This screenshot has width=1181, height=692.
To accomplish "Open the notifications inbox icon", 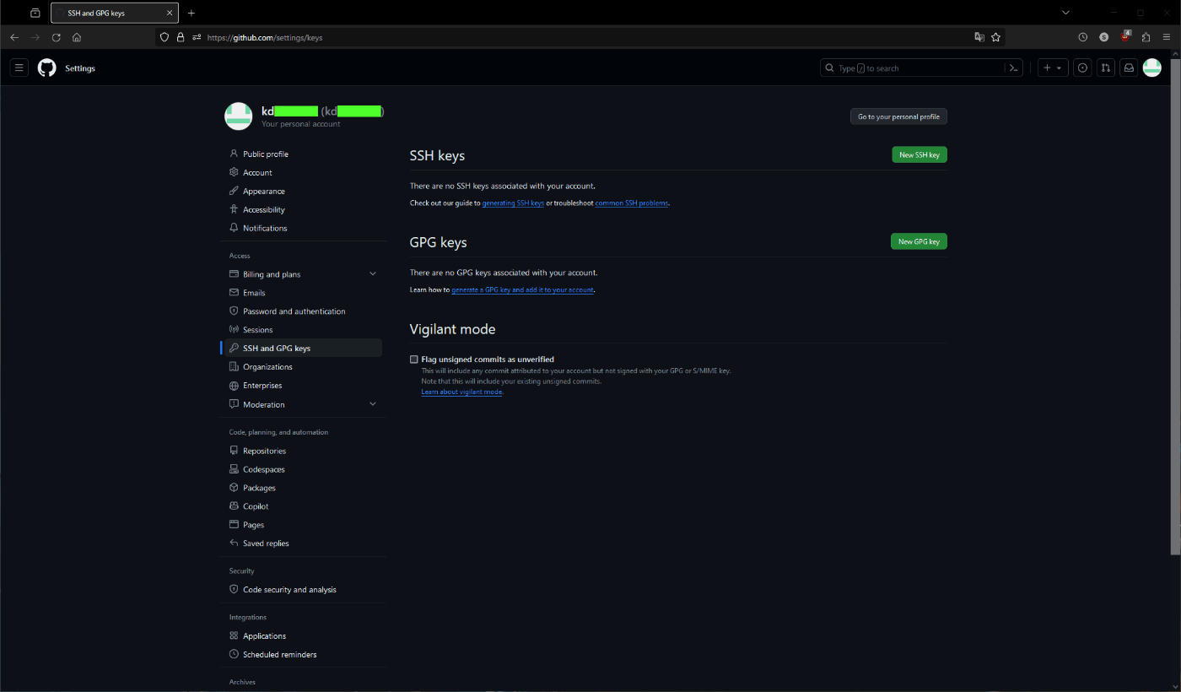I will click(1129, 68).
